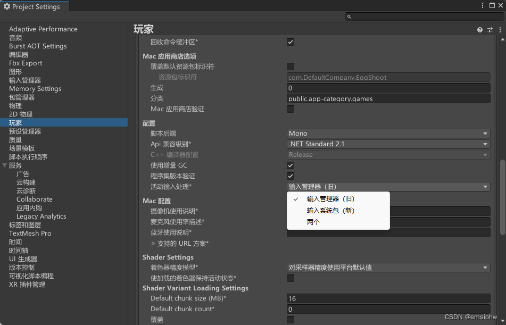Open 音频 settings
The image size is (506, 325).
[15, 38]
